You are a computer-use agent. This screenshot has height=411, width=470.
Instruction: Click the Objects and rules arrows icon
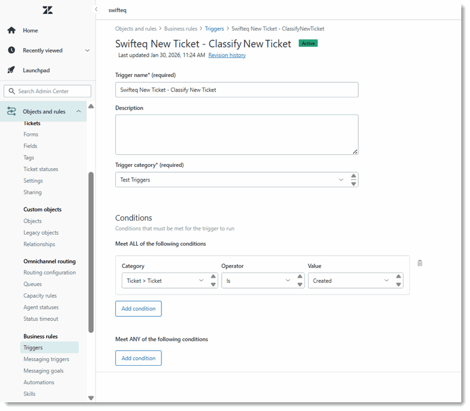(x=12, y=111)
